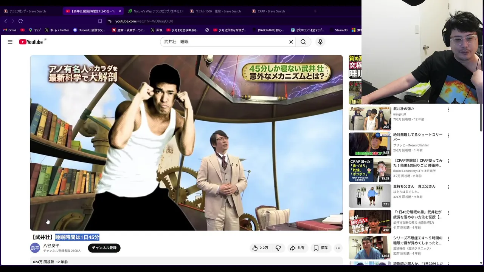Open the 【完全攻略】 YouTube bookmark

(x=182, y=30)
